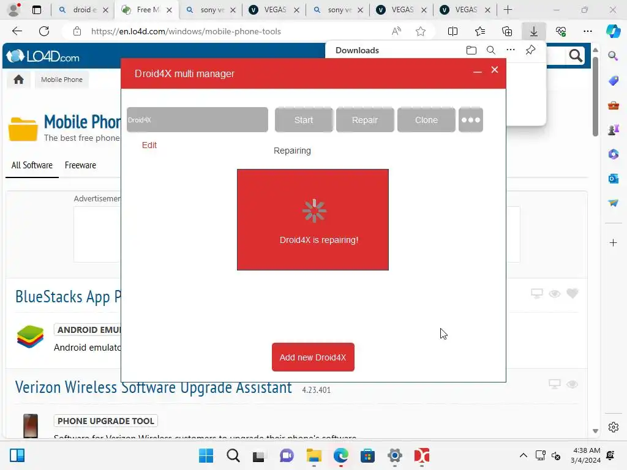Image resolution: width=627 pixels, height=470 pixels.
Task: Add this page to favorites star
Action: pyautogui.click(x=420, y=31)
